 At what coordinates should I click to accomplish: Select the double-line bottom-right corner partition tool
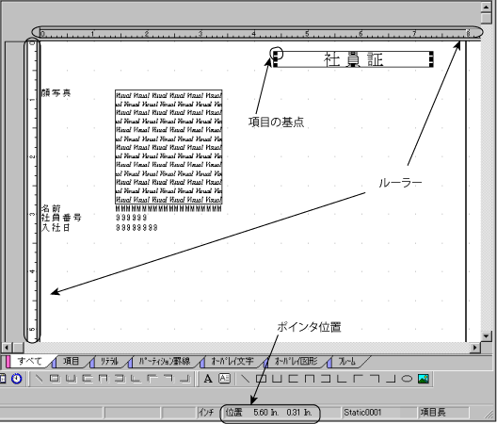tap(185, 379)
